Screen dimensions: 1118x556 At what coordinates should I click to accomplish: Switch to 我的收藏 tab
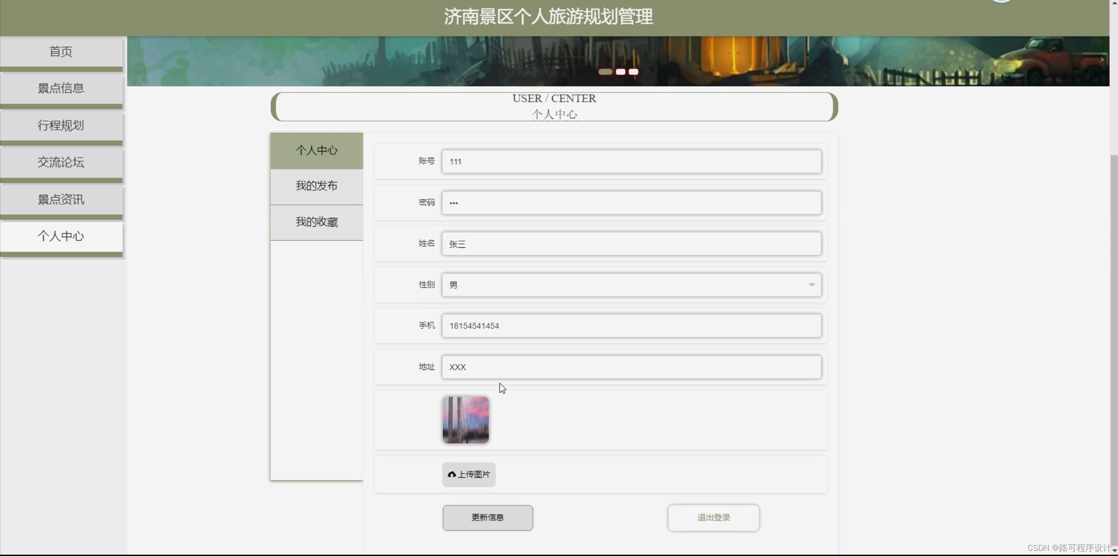coord(316,222)
